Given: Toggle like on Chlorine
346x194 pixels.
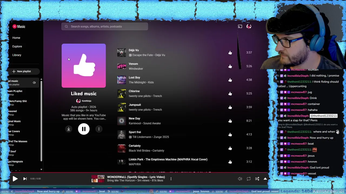Looking at the screenshot, I should tap(230, 94).
